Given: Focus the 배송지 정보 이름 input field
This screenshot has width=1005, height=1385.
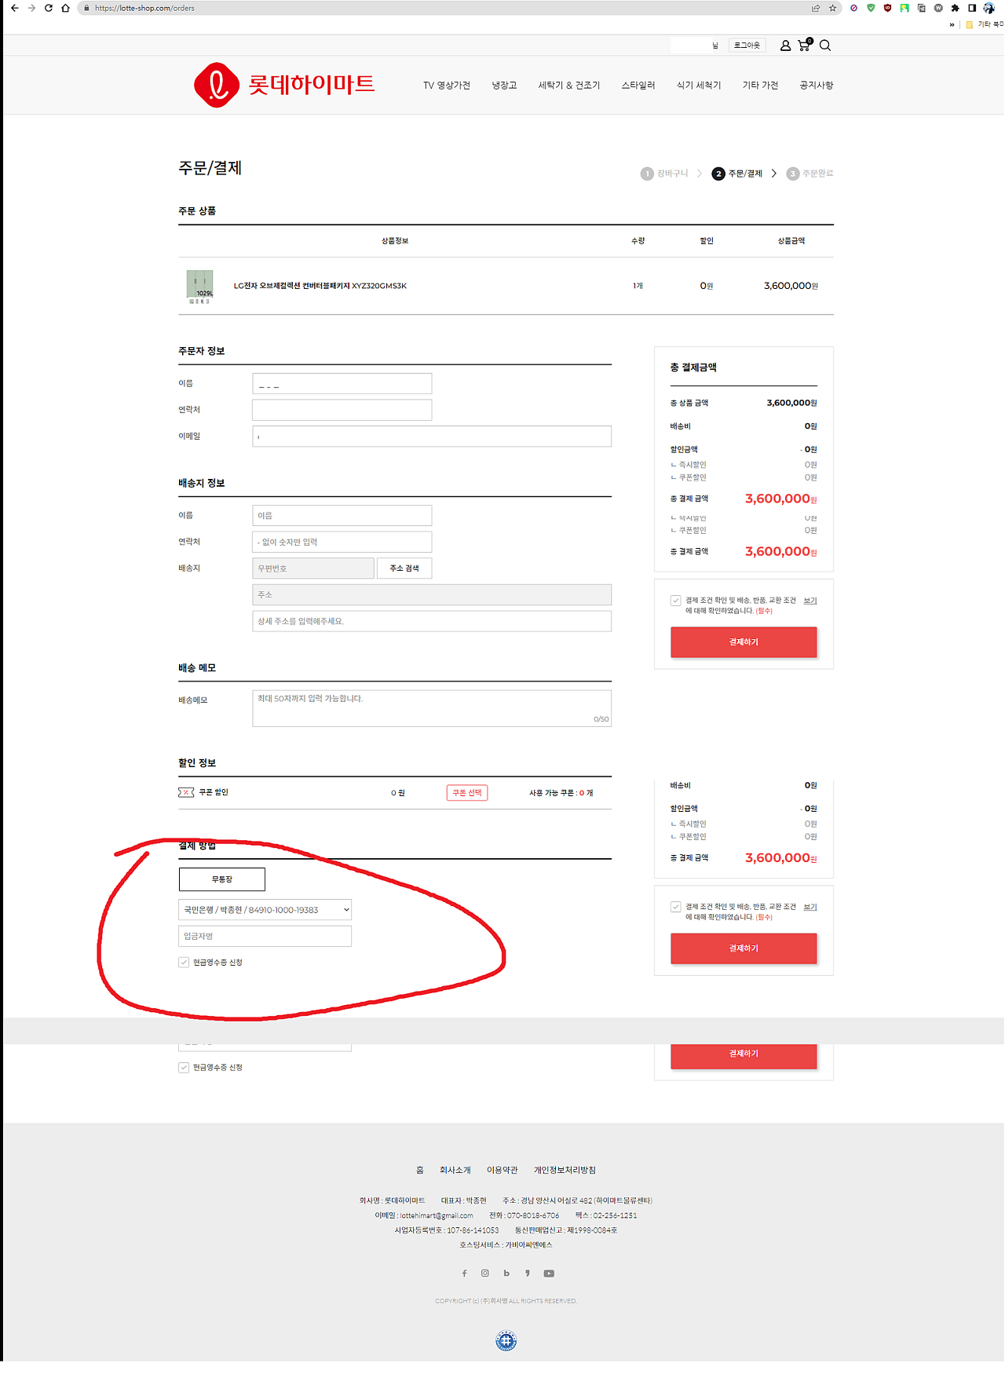Looking at the screenshot, I should (x=342, y=516).
